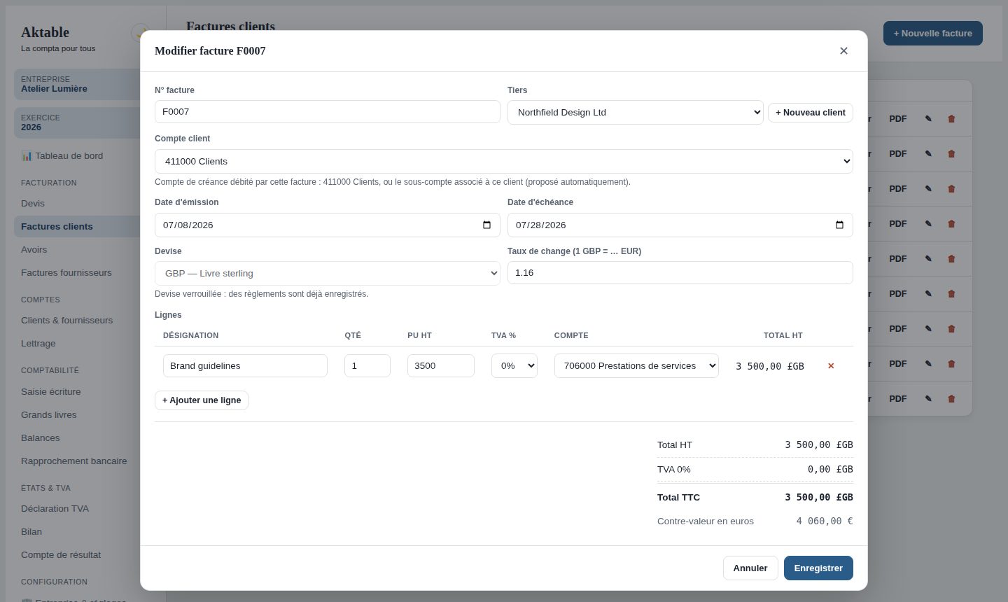Edit the Brand guidelines désignation field
1008x602 pixels.
[245, 365]
